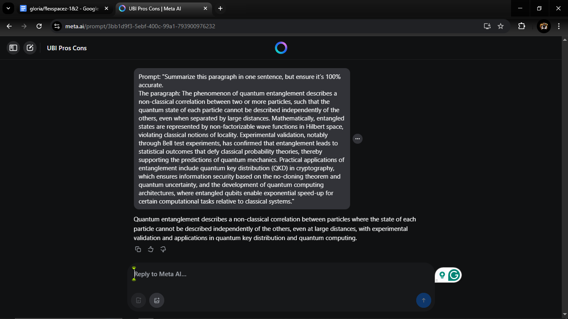Give thumbs up to the response
Viewport: 568px width, 319px height.
[151, 249]
